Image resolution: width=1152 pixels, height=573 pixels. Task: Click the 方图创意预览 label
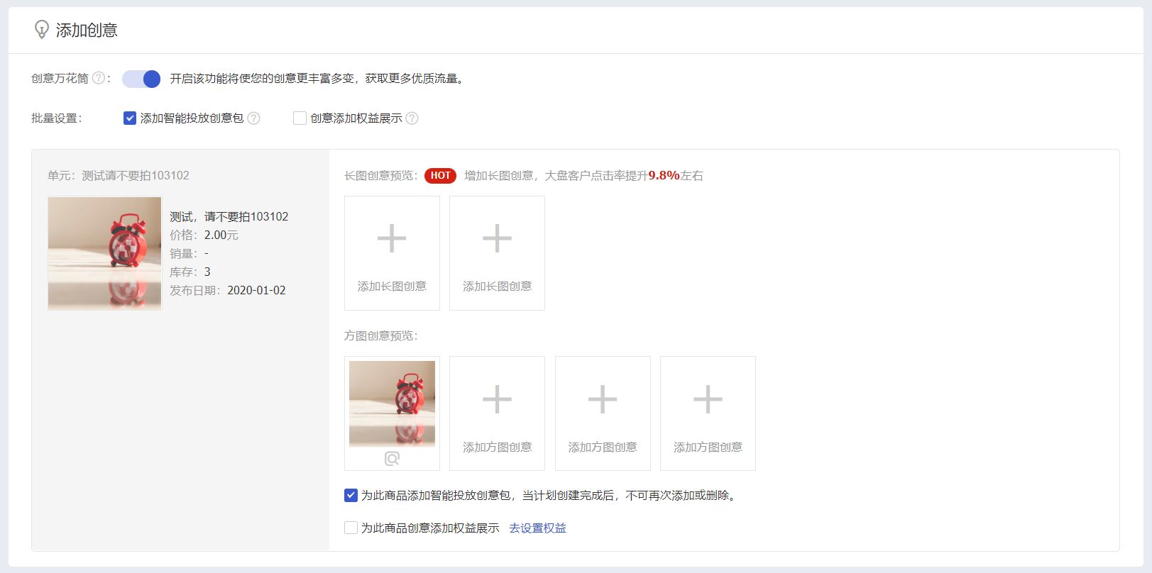tap(381, 335)
